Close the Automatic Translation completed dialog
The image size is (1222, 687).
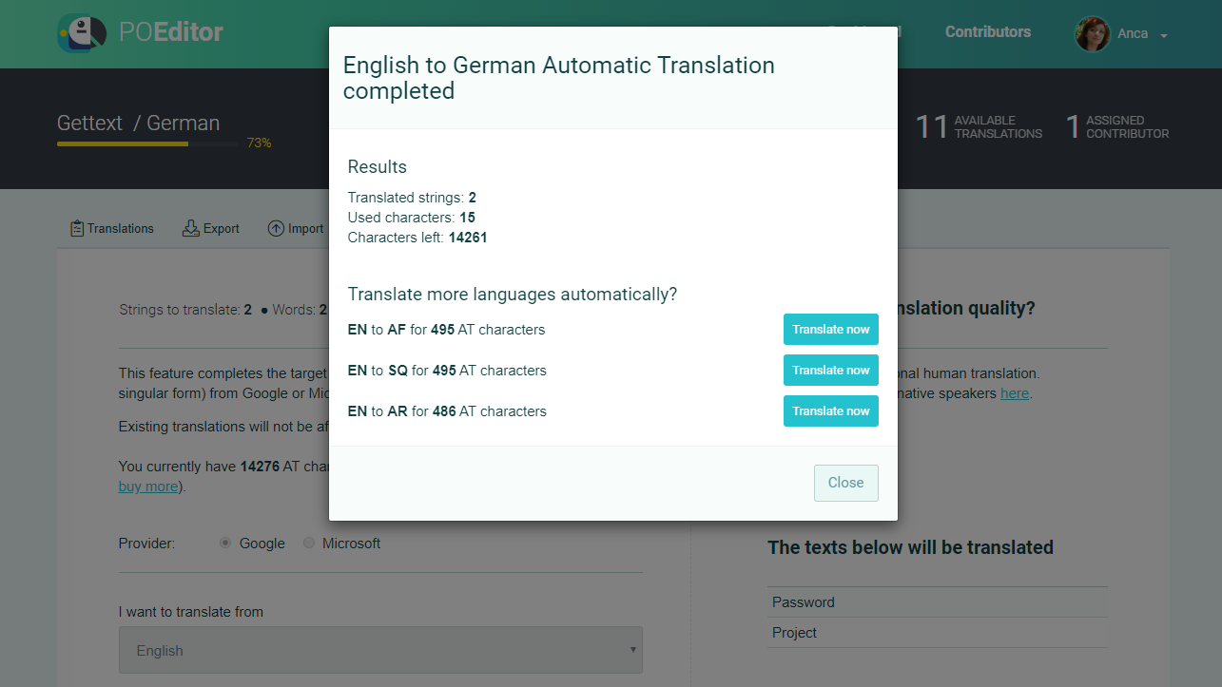[x=844, y=483]
